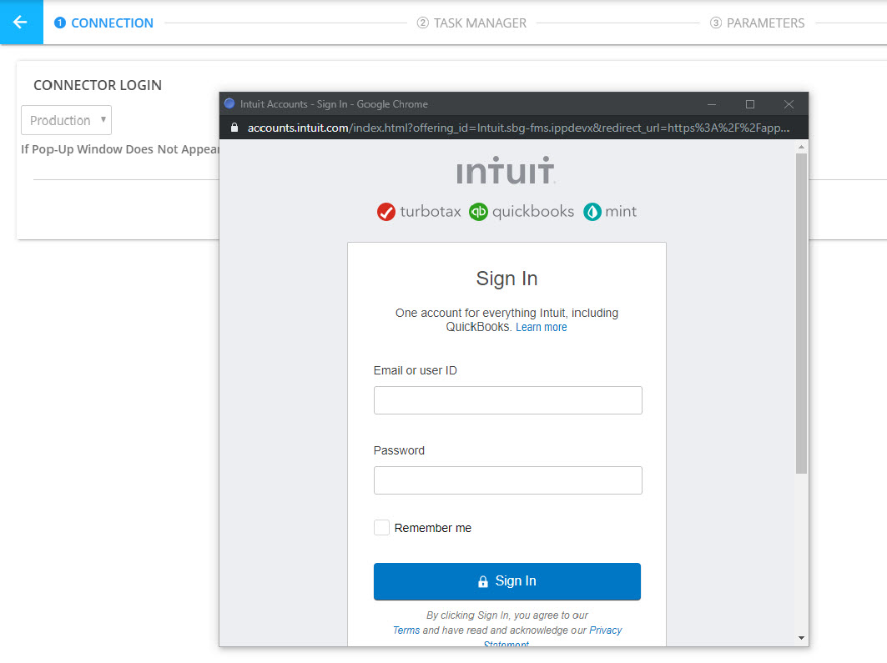Click the blue back arrow button

coord(21,23)
